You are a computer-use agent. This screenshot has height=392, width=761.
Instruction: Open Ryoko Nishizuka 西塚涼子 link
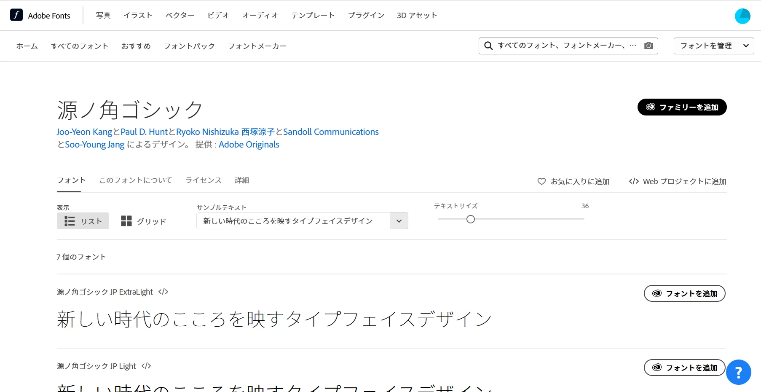pos(225,132)
